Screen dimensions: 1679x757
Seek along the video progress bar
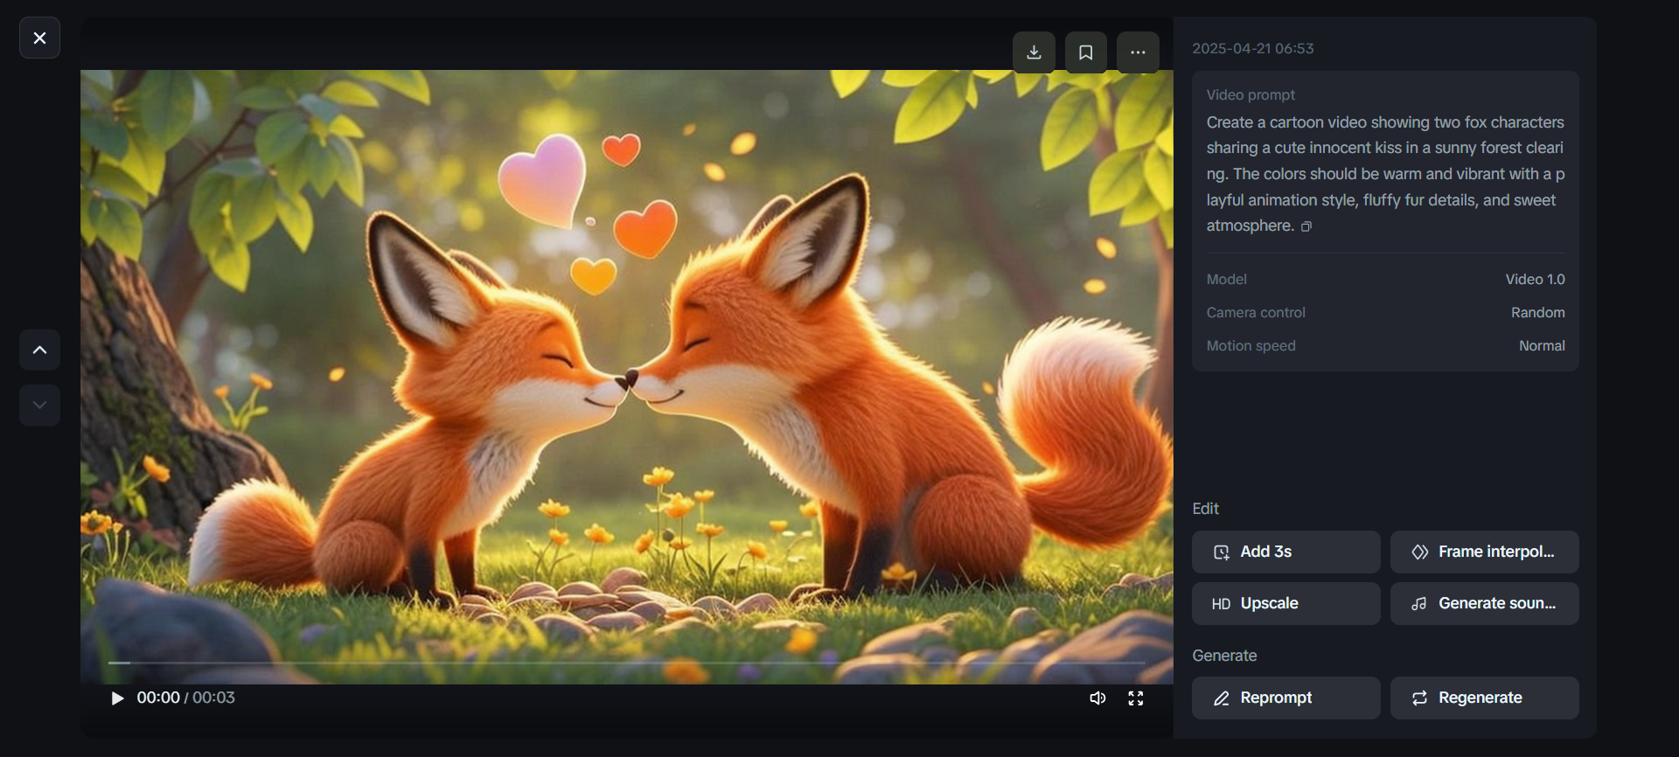[x=626, y=663]
